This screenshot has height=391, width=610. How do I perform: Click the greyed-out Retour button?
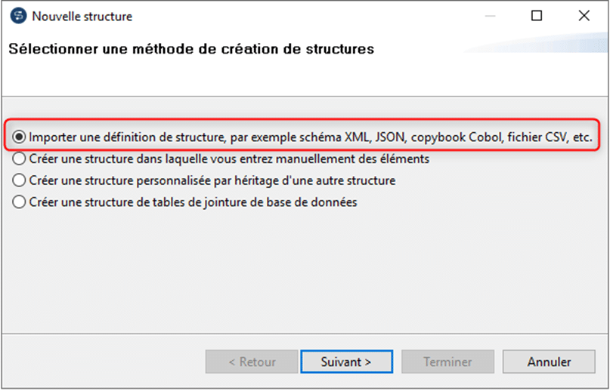pyautogui.click(x=252, y=362)
